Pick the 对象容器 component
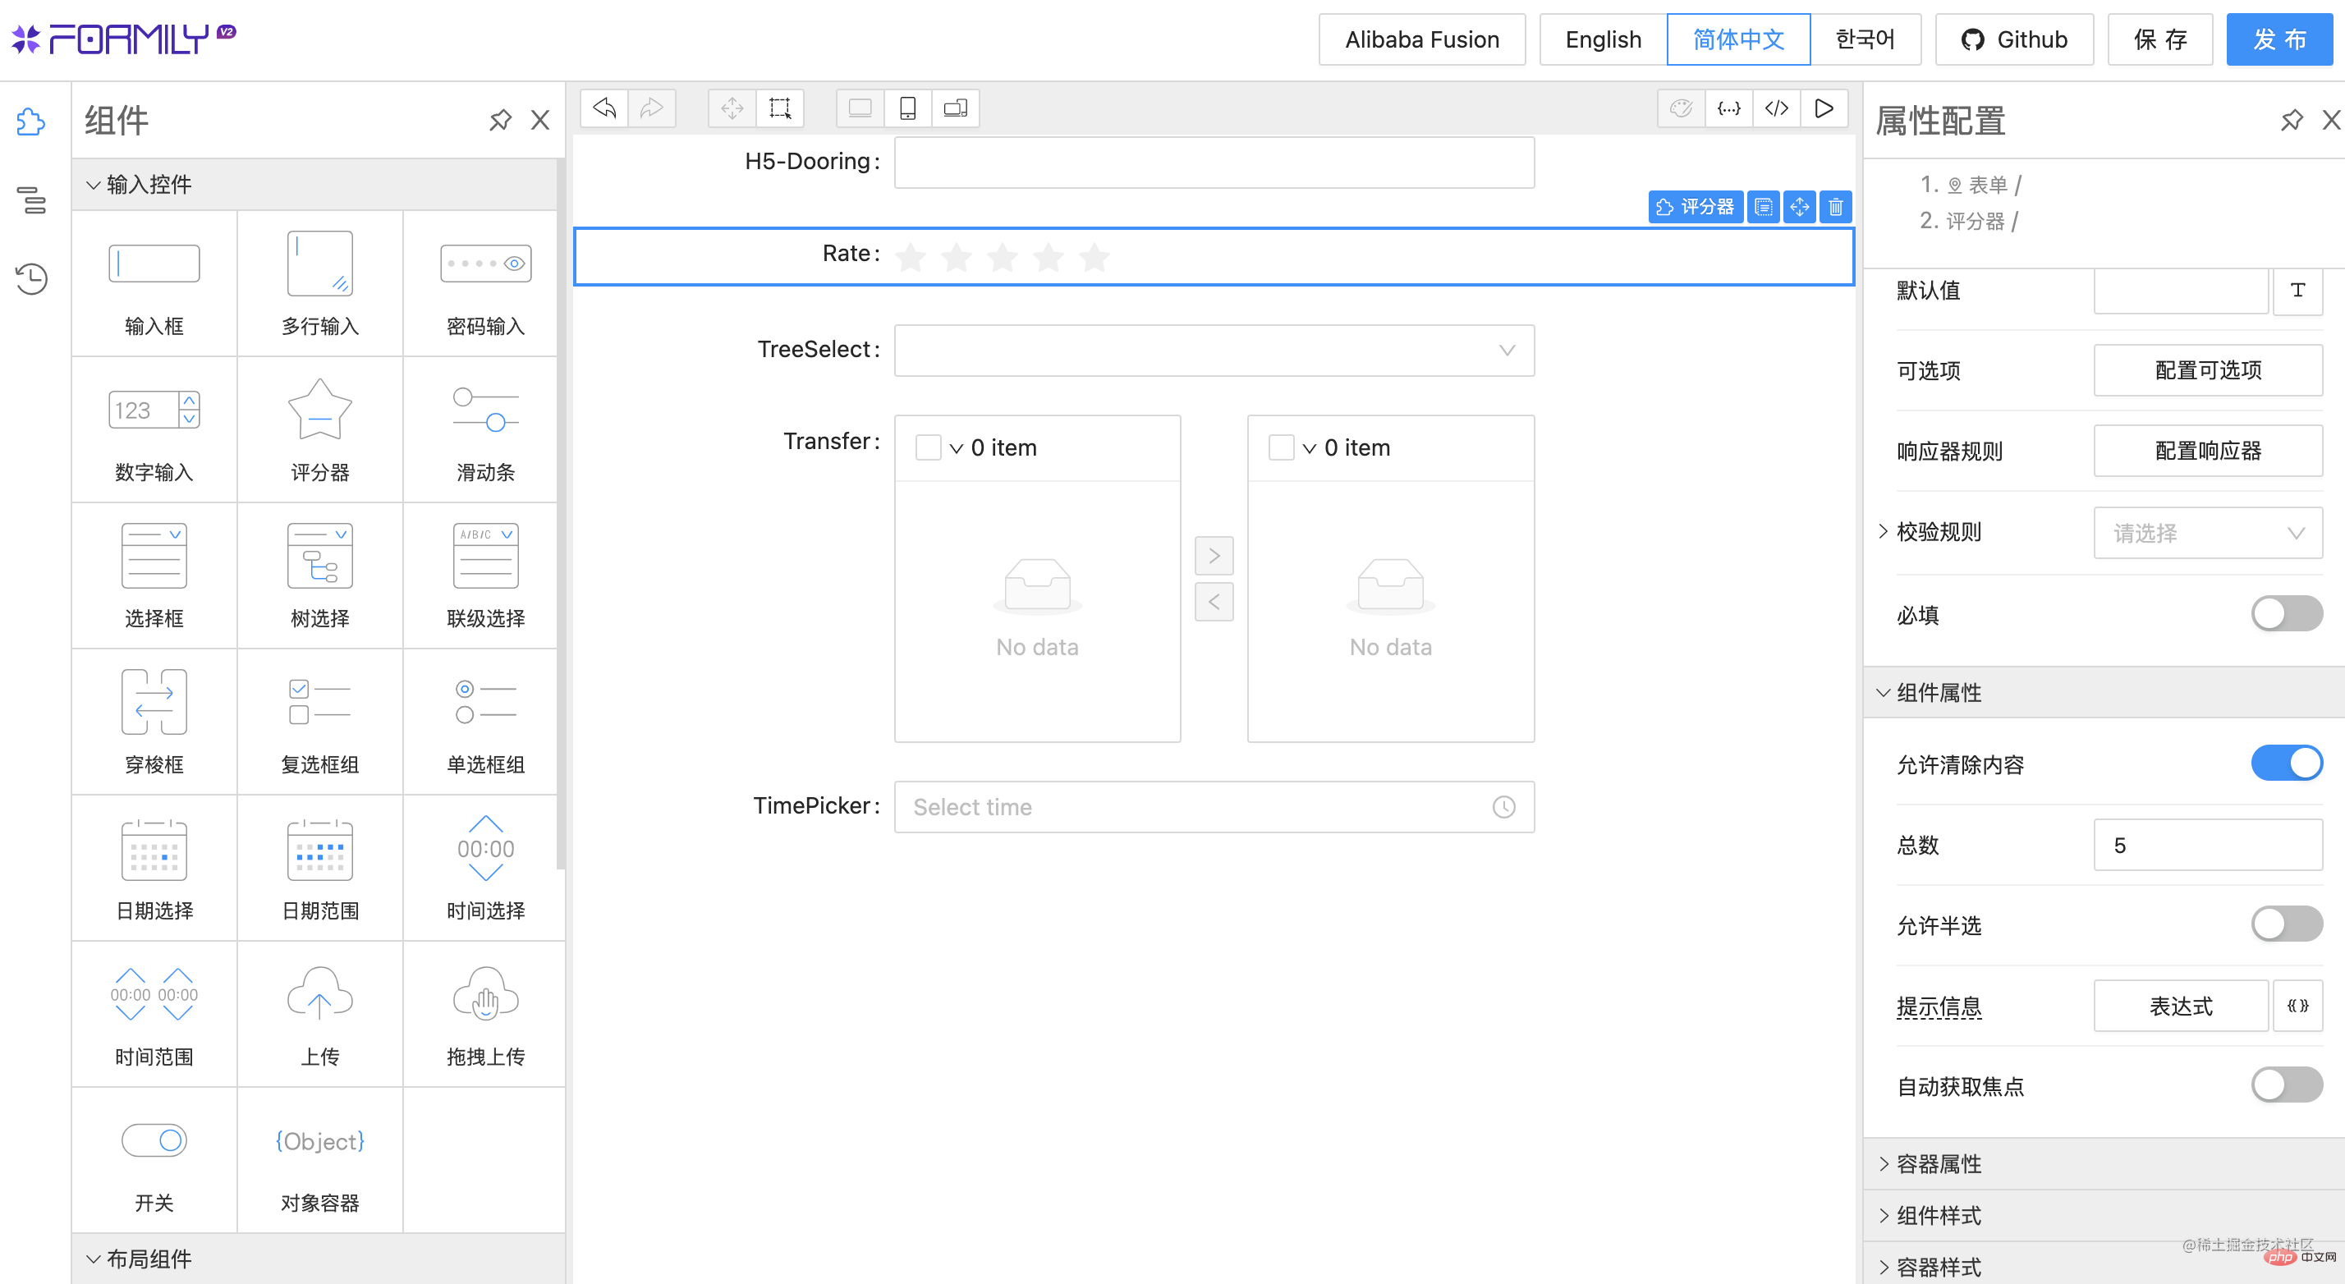 coord(319,1160)
